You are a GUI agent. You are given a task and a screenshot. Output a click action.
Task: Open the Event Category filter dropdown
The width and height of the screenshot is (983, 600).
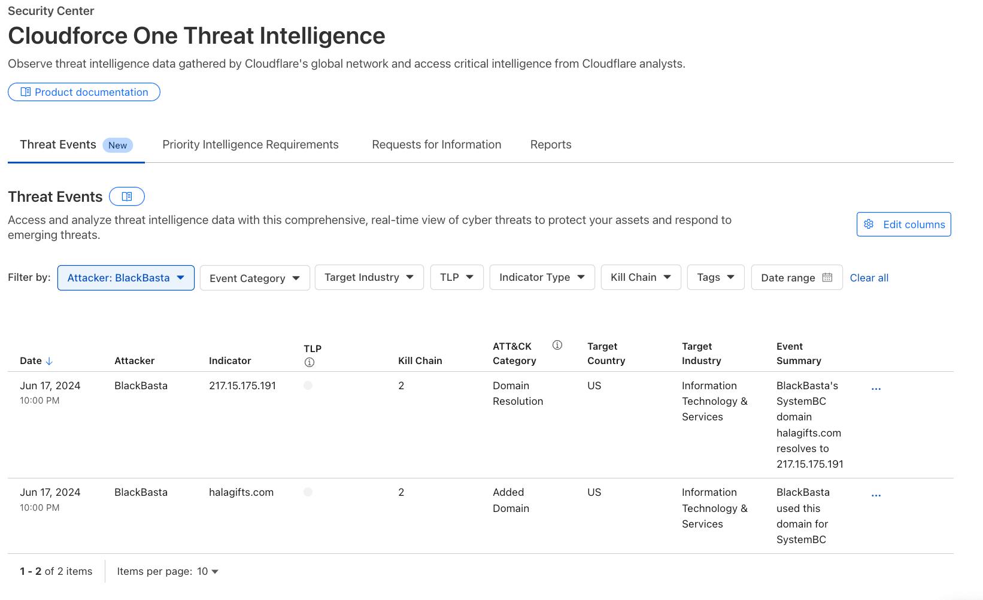254,278
